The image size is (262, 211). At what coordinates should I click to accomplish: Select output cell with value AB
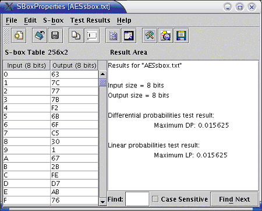coord(75,192)
